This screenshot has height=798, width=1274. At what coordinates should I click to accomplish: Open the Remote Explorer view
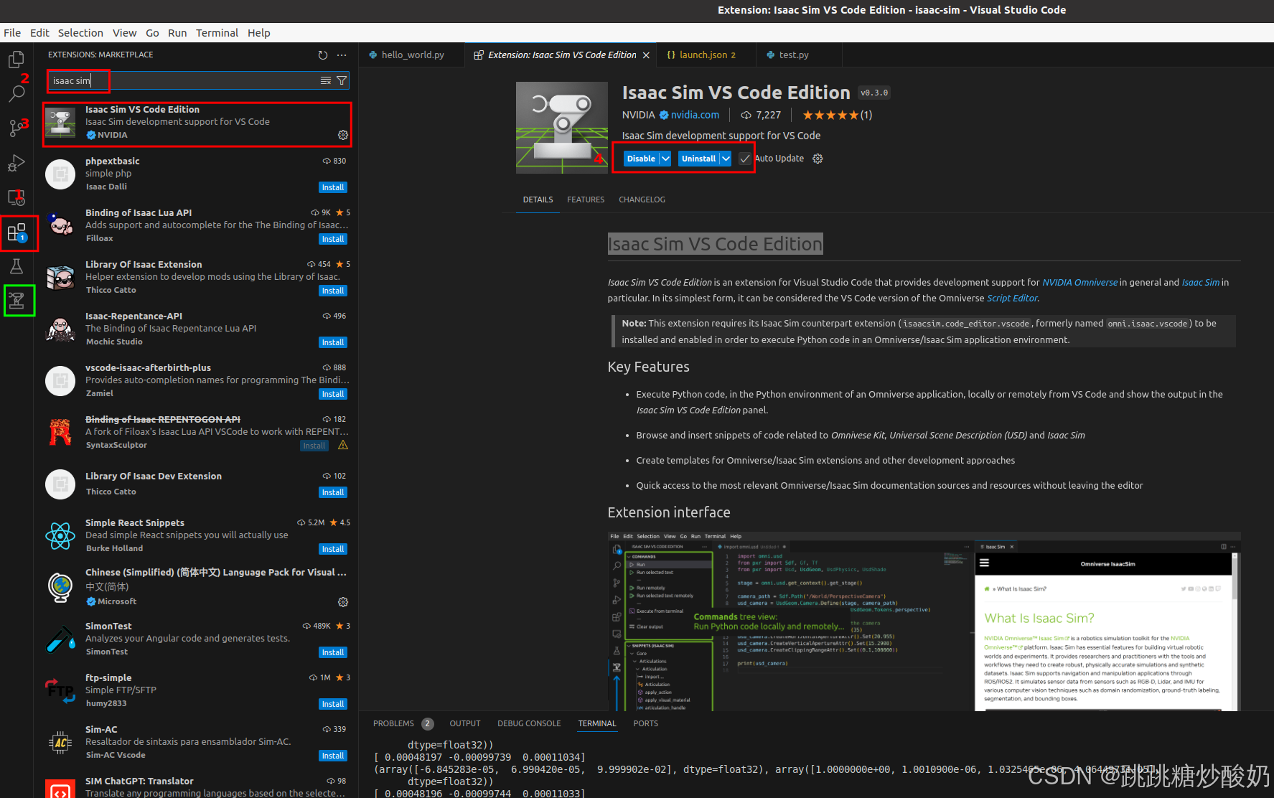click(x=16, y=197)
